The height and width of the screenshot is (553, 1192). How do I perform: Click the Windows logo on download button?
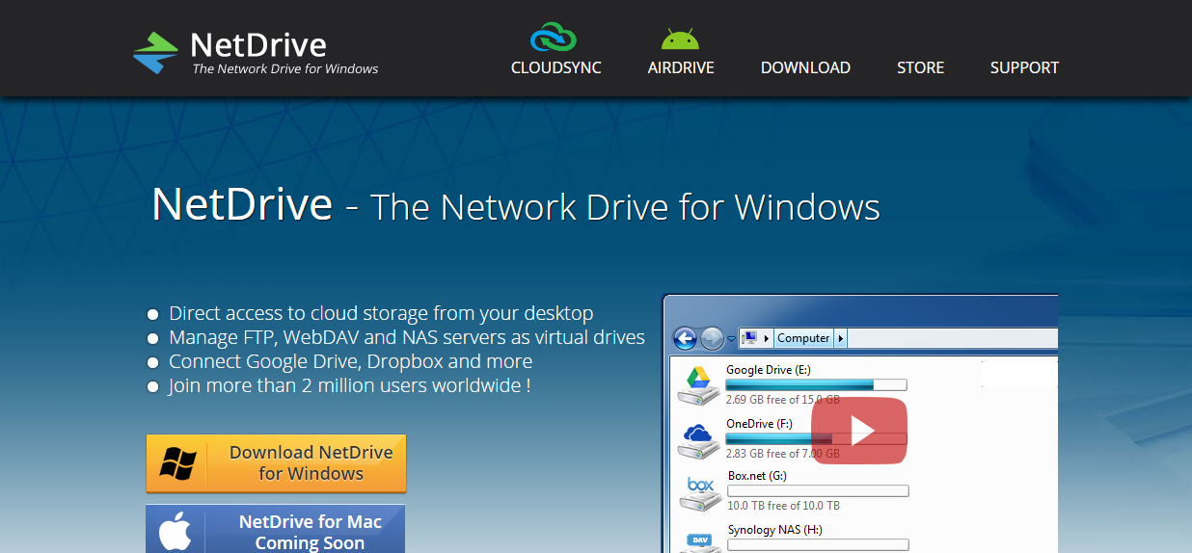point(178,463)
